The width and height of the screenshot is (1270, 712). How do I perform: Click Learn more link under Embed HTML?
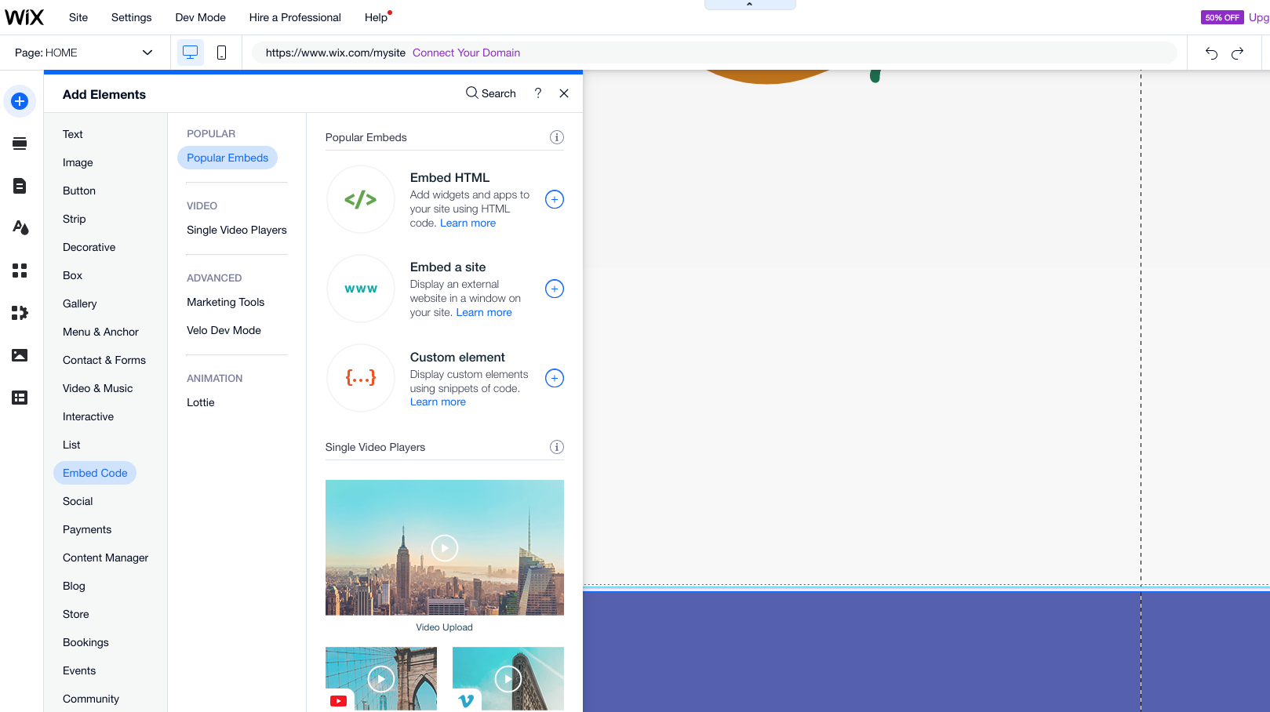point(468,223)
